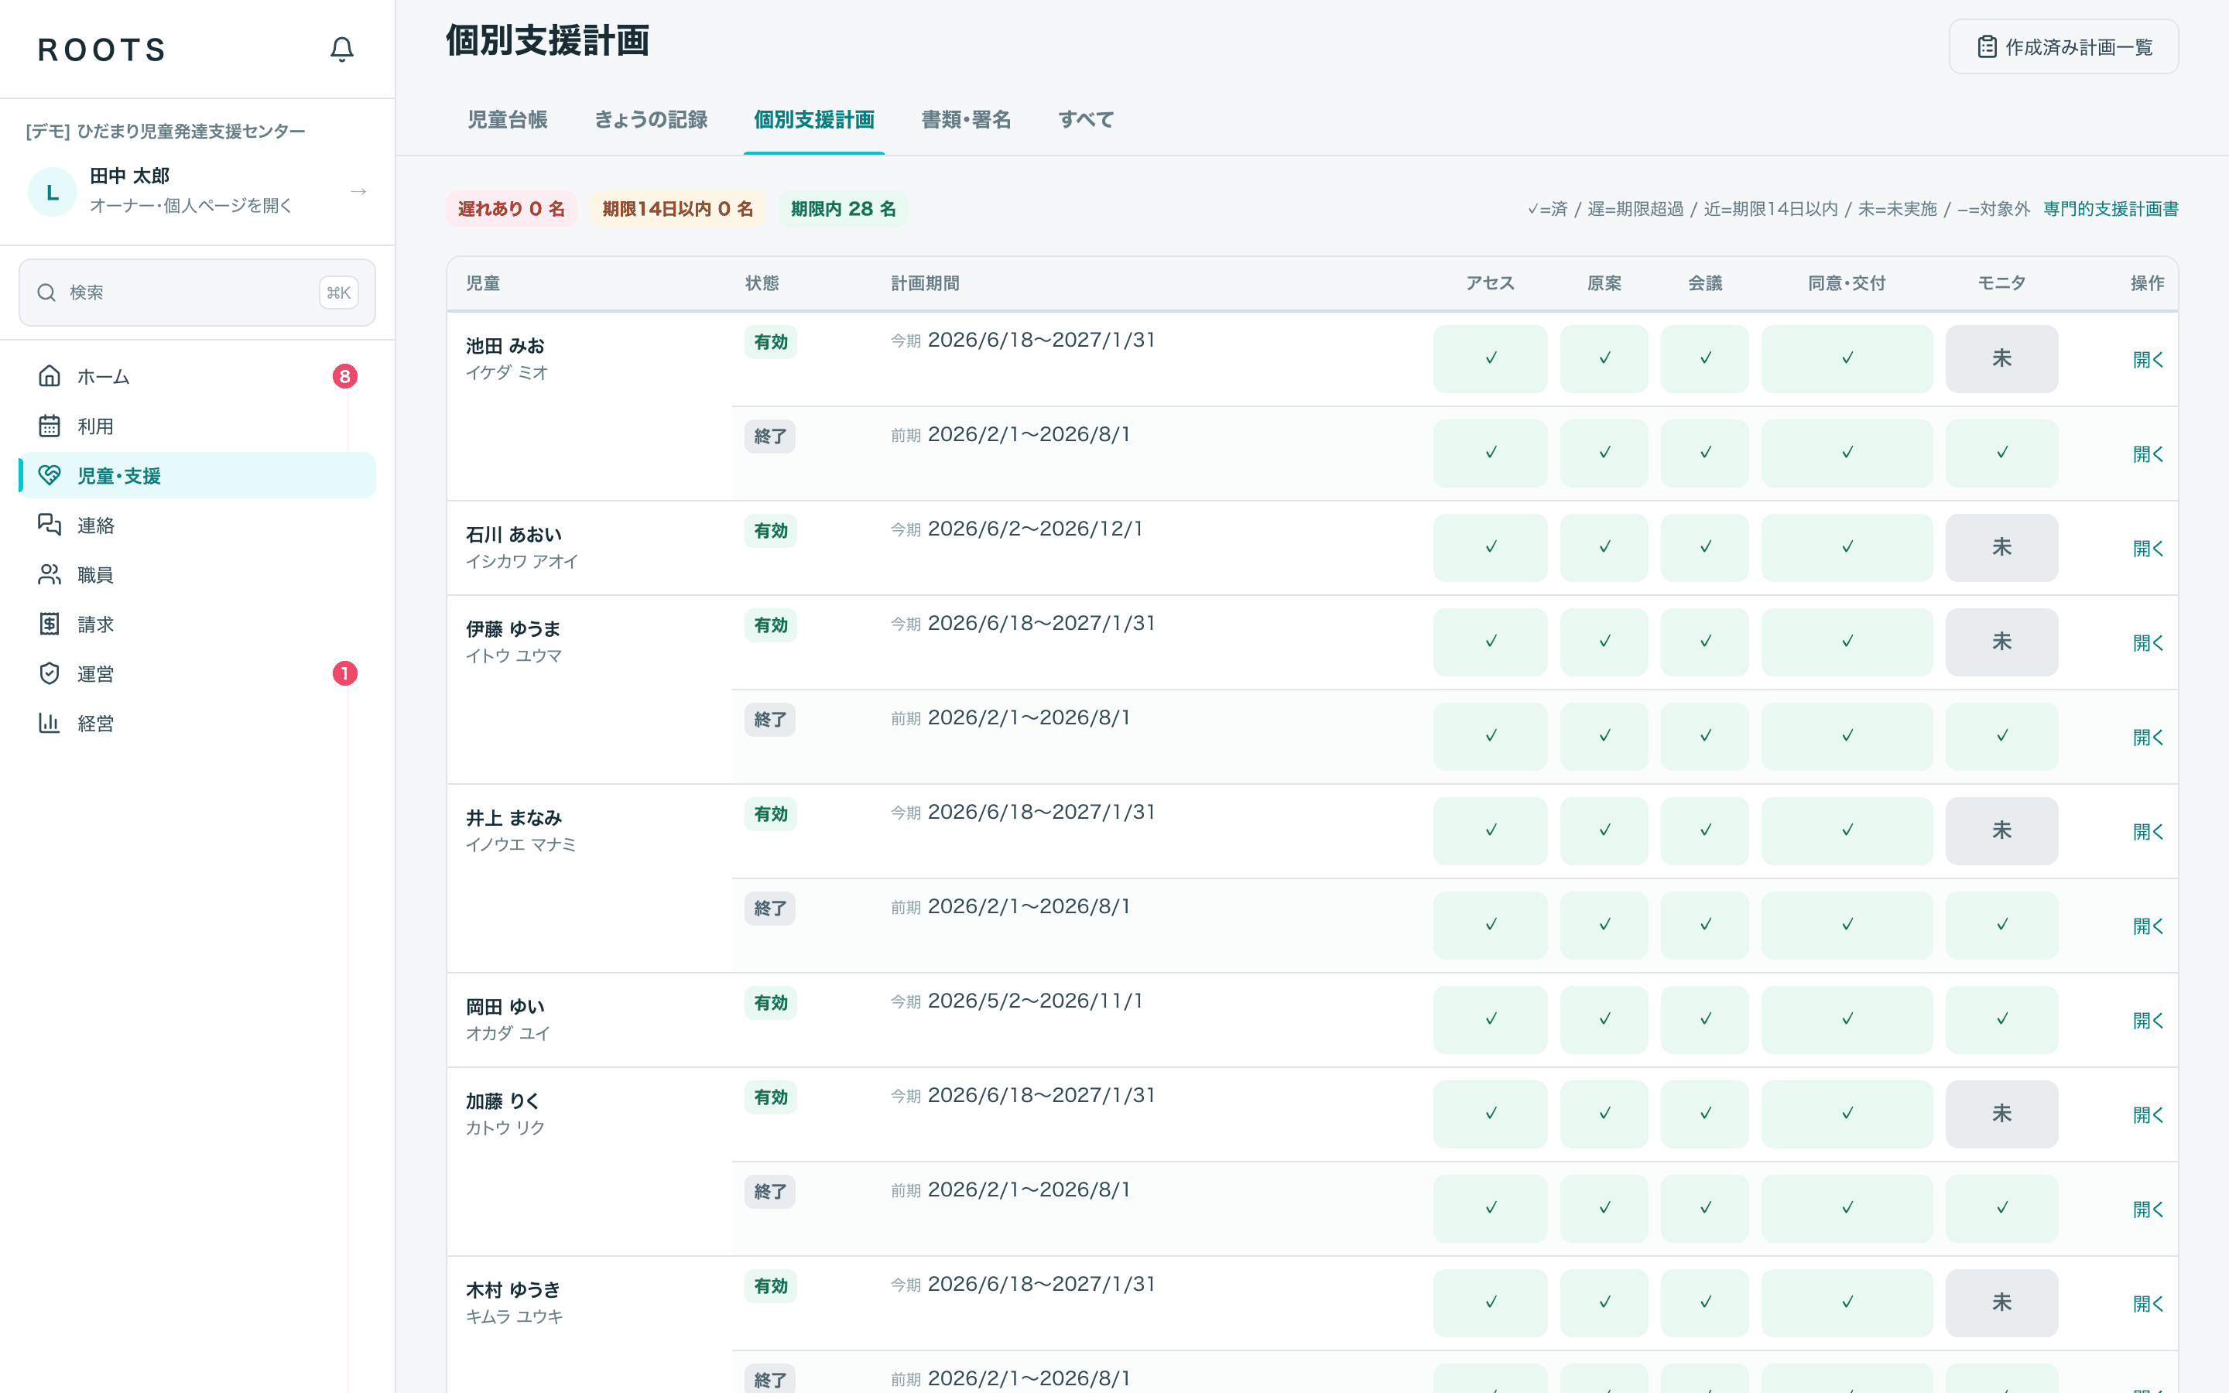
Task: Open 池田 みお current plan with 開く
Action: pyautogui.click(x=2148, y=359)
